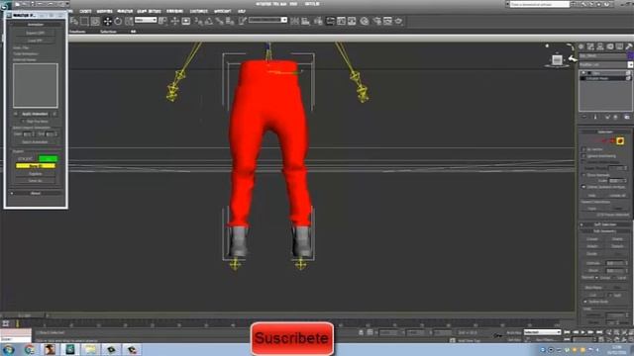Image resolution: width=634 pixels, height=356 pixels.
Task: Click the Export button in Animation rollout
Action: coord(36,33)
